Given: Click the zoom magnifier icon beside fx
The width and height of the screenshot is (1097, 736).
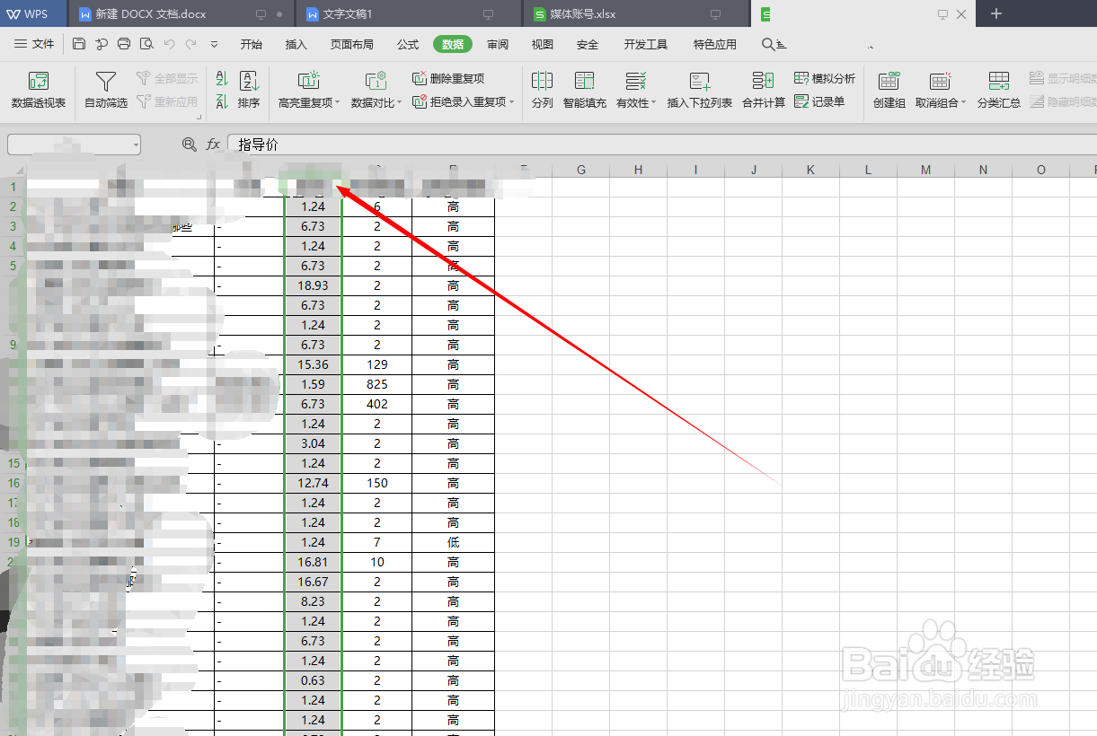Looking at the screenshot, I should [189, 144].
